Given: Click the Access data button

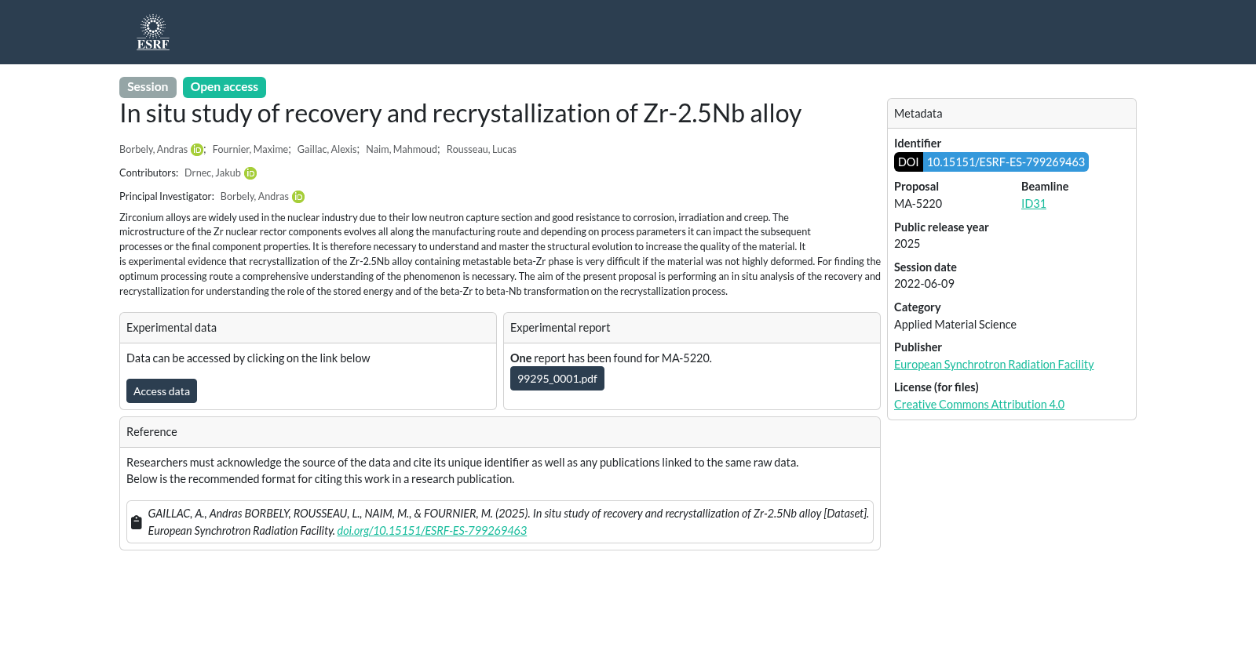Looking at the screenshot, I should pyautogui.click(x=162, y=391).
